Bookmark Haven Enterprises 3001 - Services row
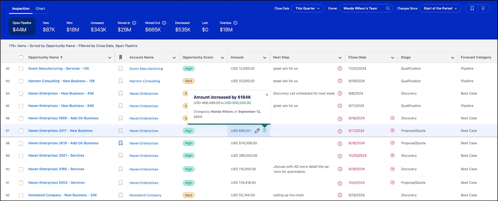Screen dimensions: 498x201 coord(120,155)
